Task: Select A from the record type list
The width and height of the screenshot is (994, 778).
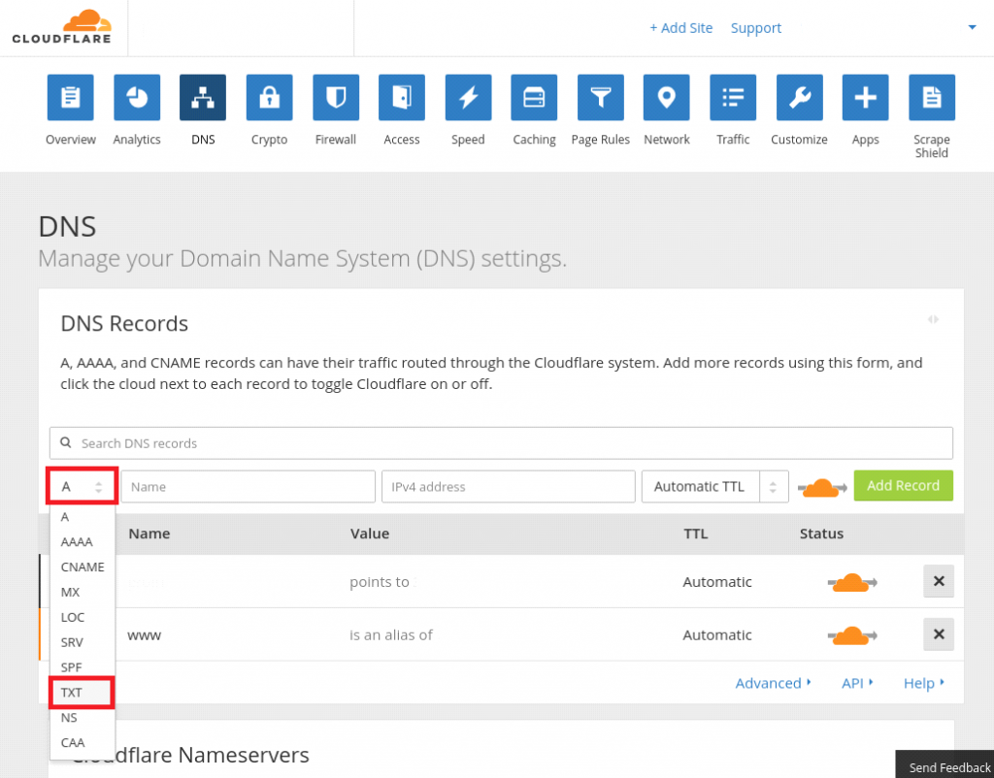Action: 83,517
